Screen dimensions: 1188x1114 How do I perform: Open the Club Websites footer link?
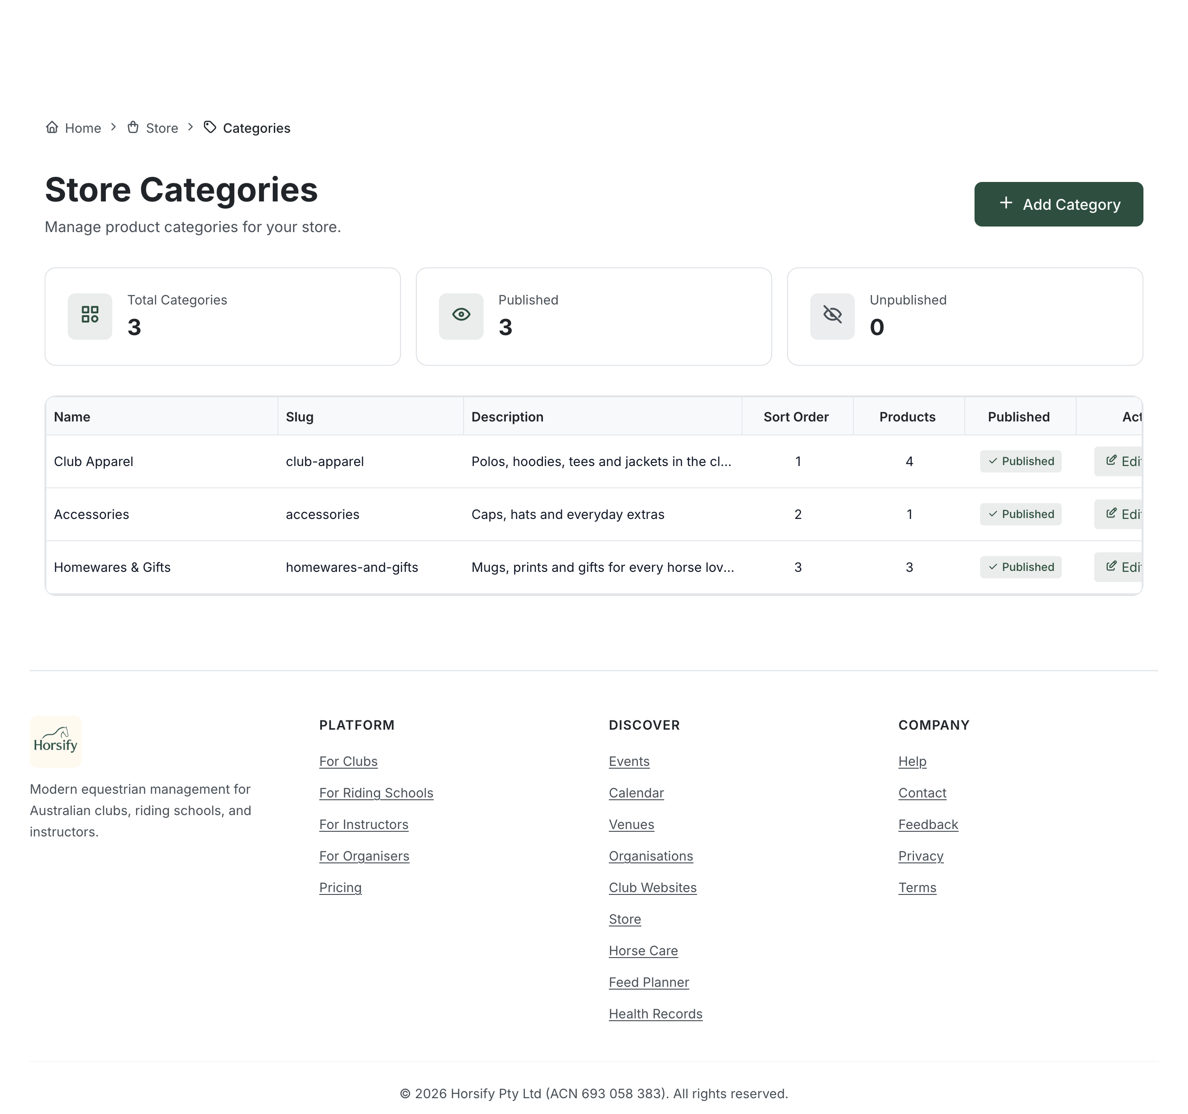pyautogui.click(x=652, y=887)
